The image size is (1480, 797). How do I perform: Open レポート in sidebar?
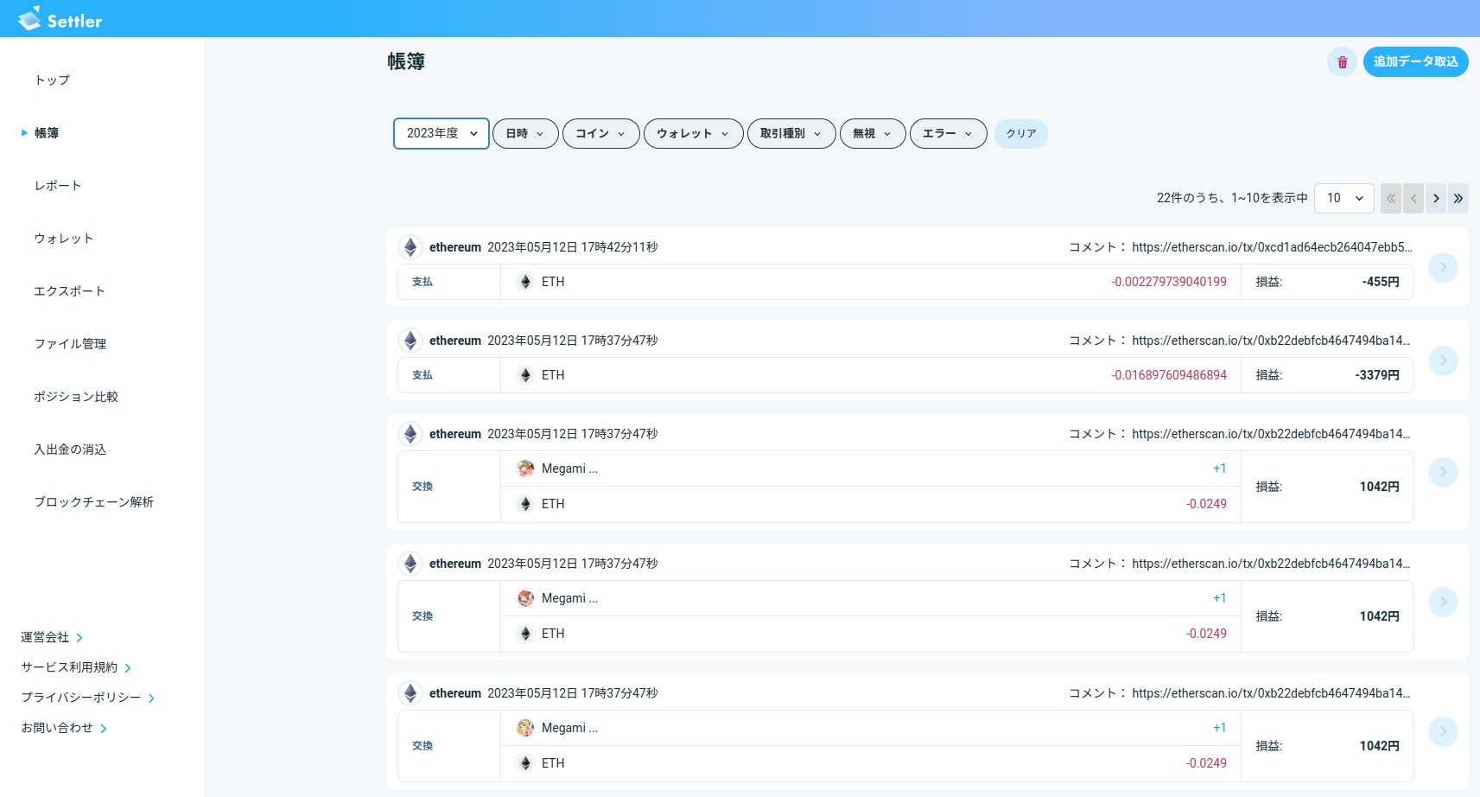point(58,186)
